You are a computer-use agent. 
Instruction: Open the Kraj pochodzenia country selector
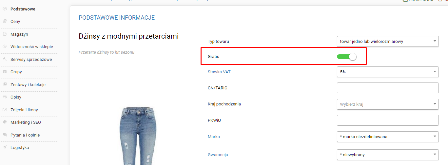coord(388,104)
